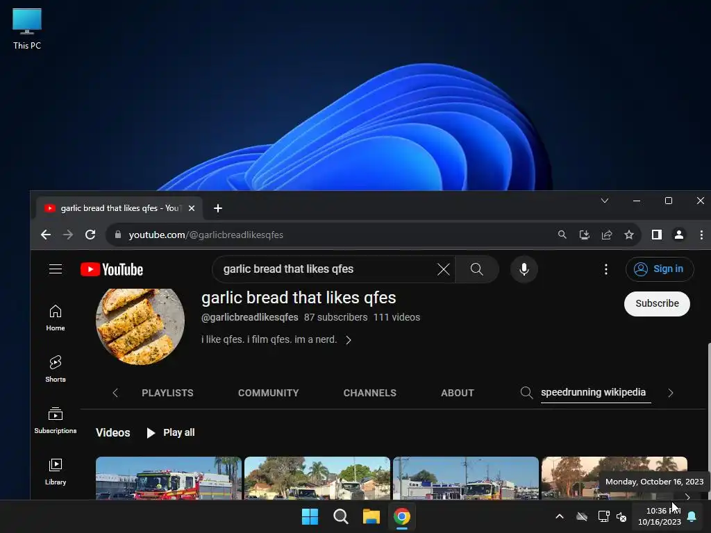Click the channel search magnifier icon
This screenshot has height=533, width=711.
(x=526, y=393)
